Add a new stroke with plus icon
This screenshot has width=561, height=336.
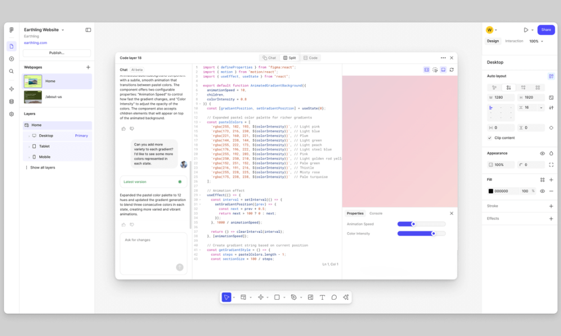coord(551,206)
